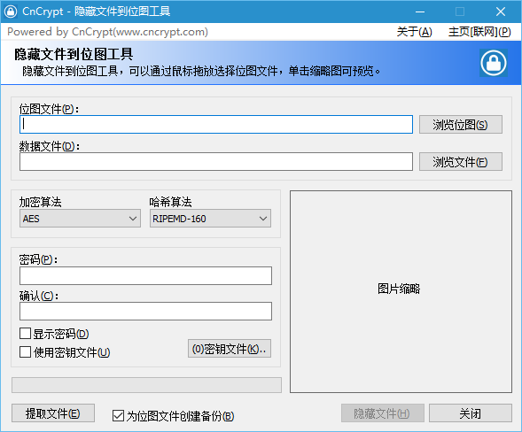This screenshot has height=432, width=522.
Task: Click the CnCrypt lock icon in title bar
Action: coord(11,12)
